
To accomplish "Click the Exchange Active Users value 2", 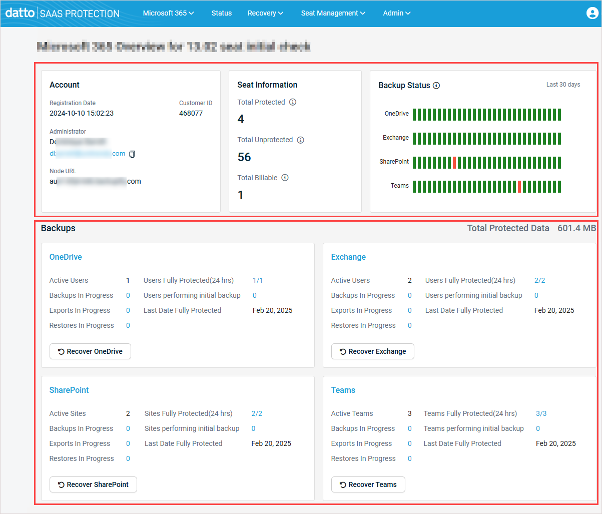I will (x=410, y=280).
